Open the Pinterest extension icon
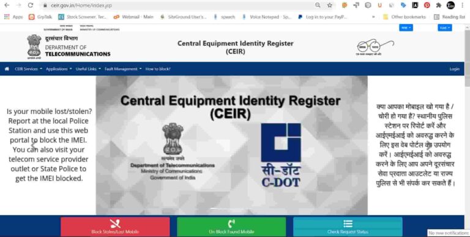The image size is (470, 237). [427, 5]
